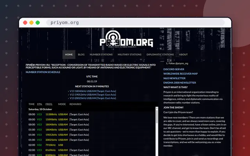
Task: Click the 'Join the show!' heading
Action: pos(173,108)
